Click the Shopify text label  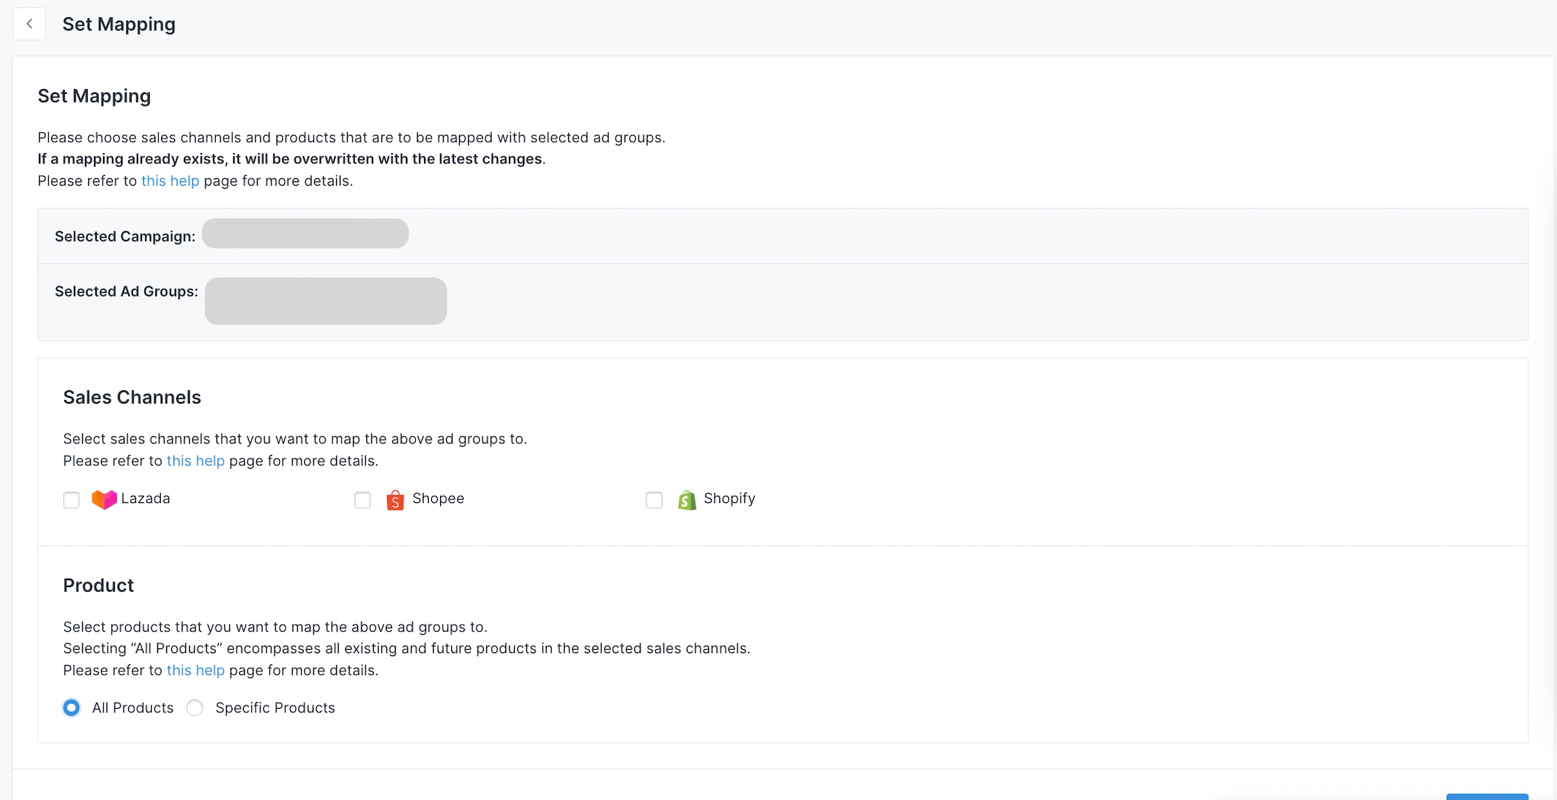[729, 498]
